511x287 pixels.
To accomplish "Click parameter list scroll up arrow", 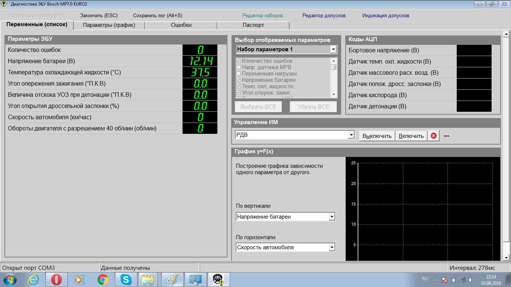I will click(x=334, y=61).
